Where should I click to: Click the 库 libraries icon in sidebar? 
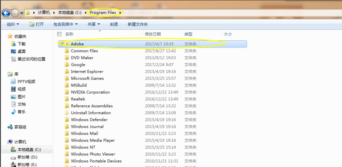(x=10, y=74)
